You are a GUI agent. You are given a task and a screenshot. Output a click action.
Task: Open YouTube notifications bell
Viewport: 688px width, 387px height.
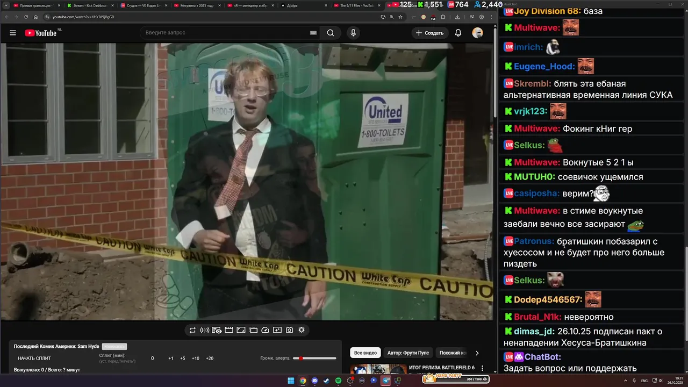pyautogui.click(x=458, y=33)
